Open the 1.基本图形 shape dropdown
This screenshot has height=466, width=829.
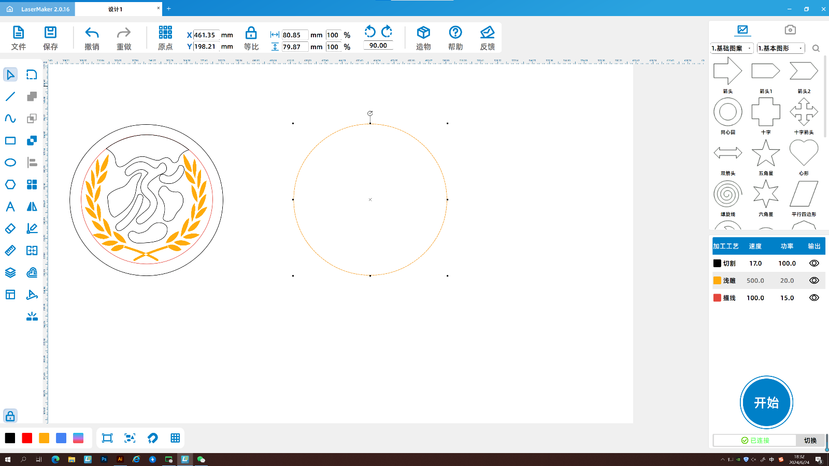(x=780, y=48)
